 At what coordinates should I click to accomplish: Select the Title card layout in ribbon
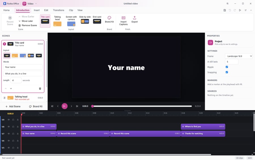(x=45, y=21)
